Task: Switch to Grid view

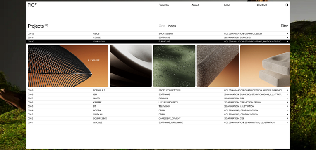Action: 162,26
